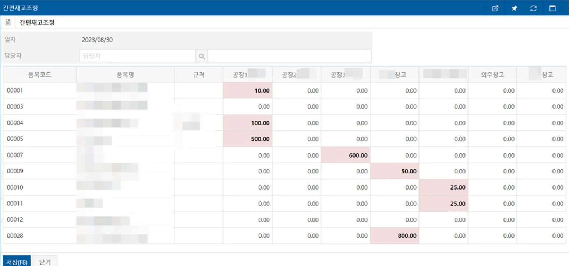Select the 10.00 cell for item 00001
This screenshot has height=266, width=569.
pyautogui.click(x=248, y=90)
